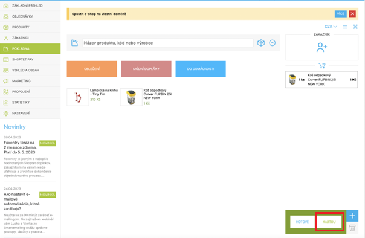Click the cash register icon beside search field

[x=74, y=43]
